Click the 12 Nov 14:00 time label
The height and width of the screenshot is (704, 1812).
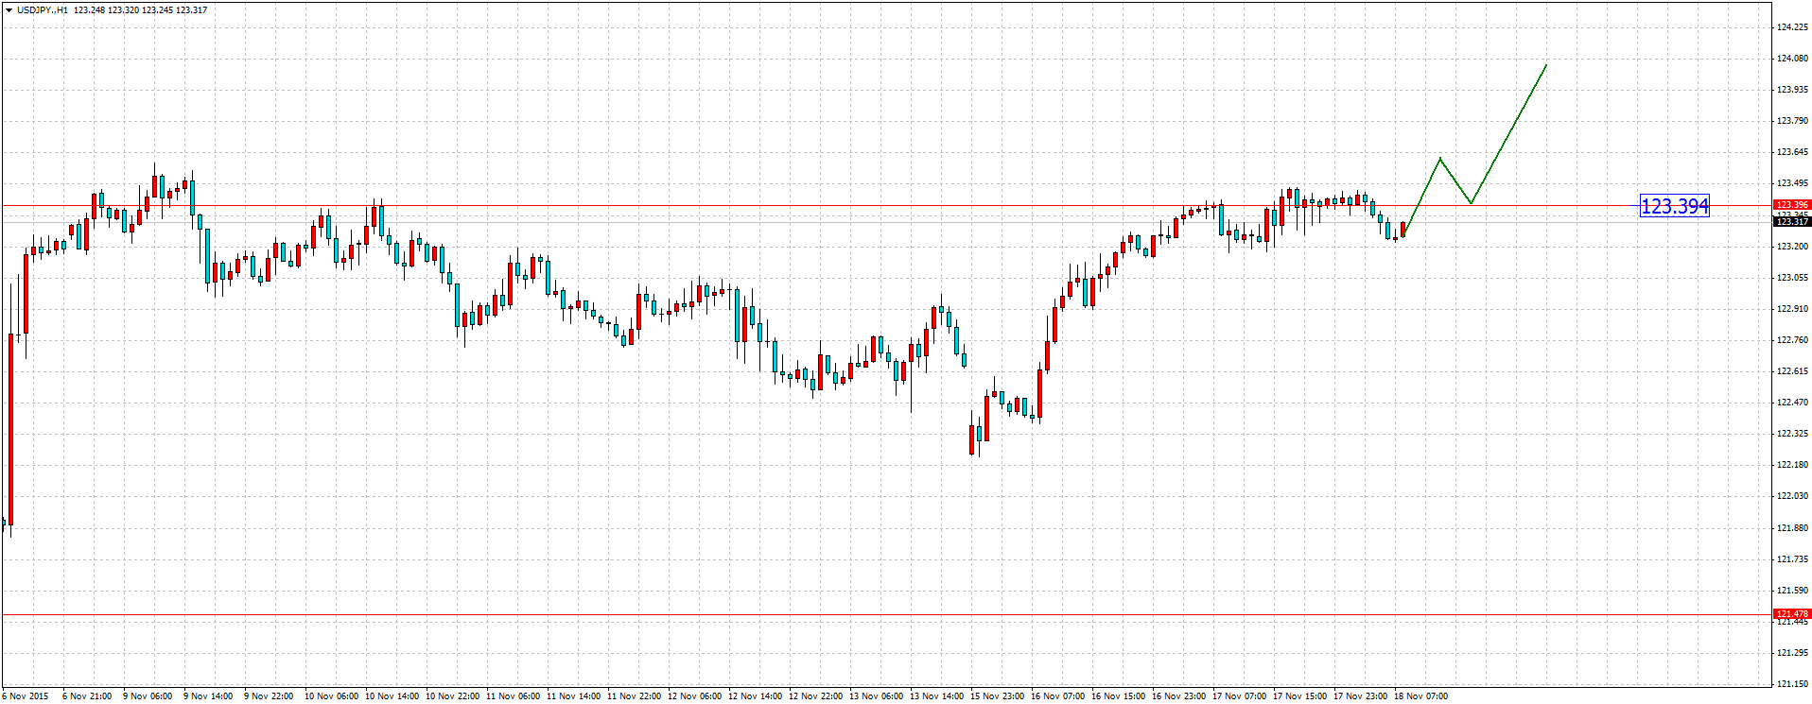click(755, 696)
